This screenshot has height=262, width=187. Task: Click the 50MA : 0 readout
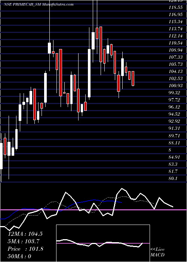(x=19, y=256)
